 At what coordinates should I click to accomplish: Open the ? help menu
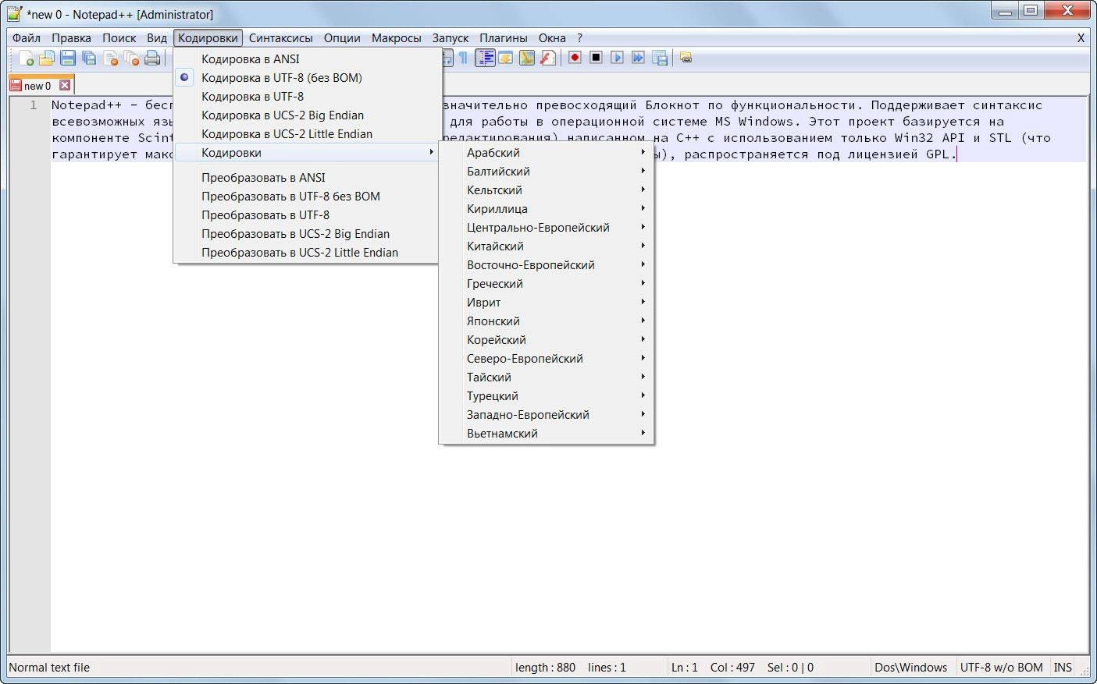coord(579,37)
